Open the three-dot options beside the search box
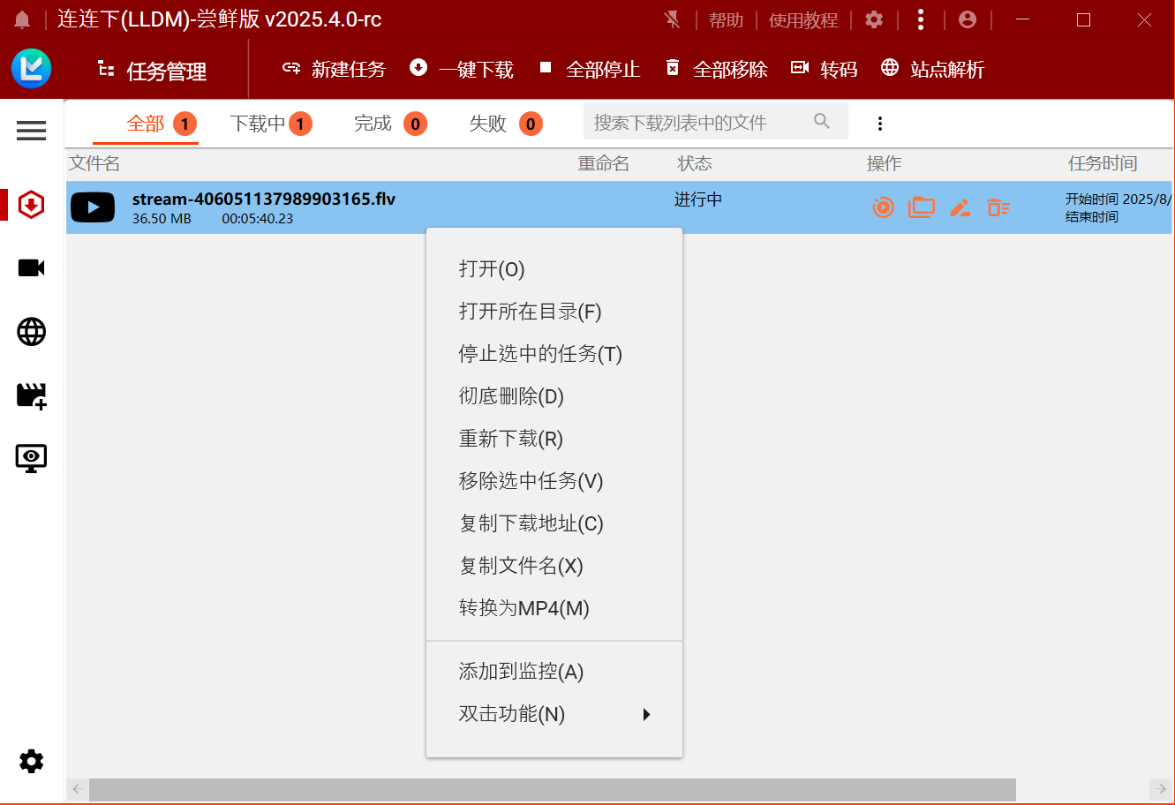Viewport: 1175px width, 805px height. (x=880, y=123)
